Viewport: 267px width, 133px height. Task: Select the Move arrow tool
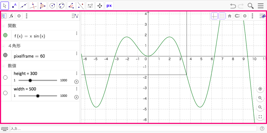pyautogui.click(x=5, y=6)
